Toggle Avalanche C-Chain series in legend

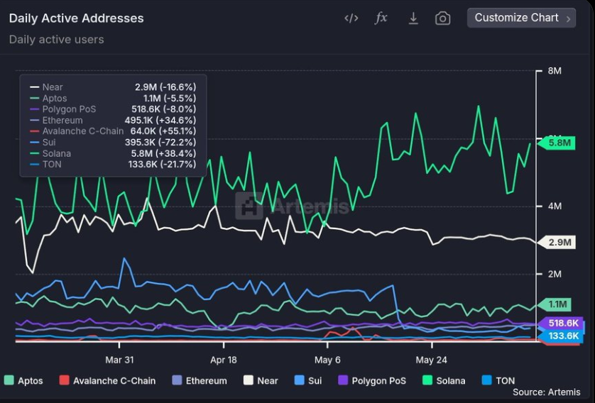point(107,380)
